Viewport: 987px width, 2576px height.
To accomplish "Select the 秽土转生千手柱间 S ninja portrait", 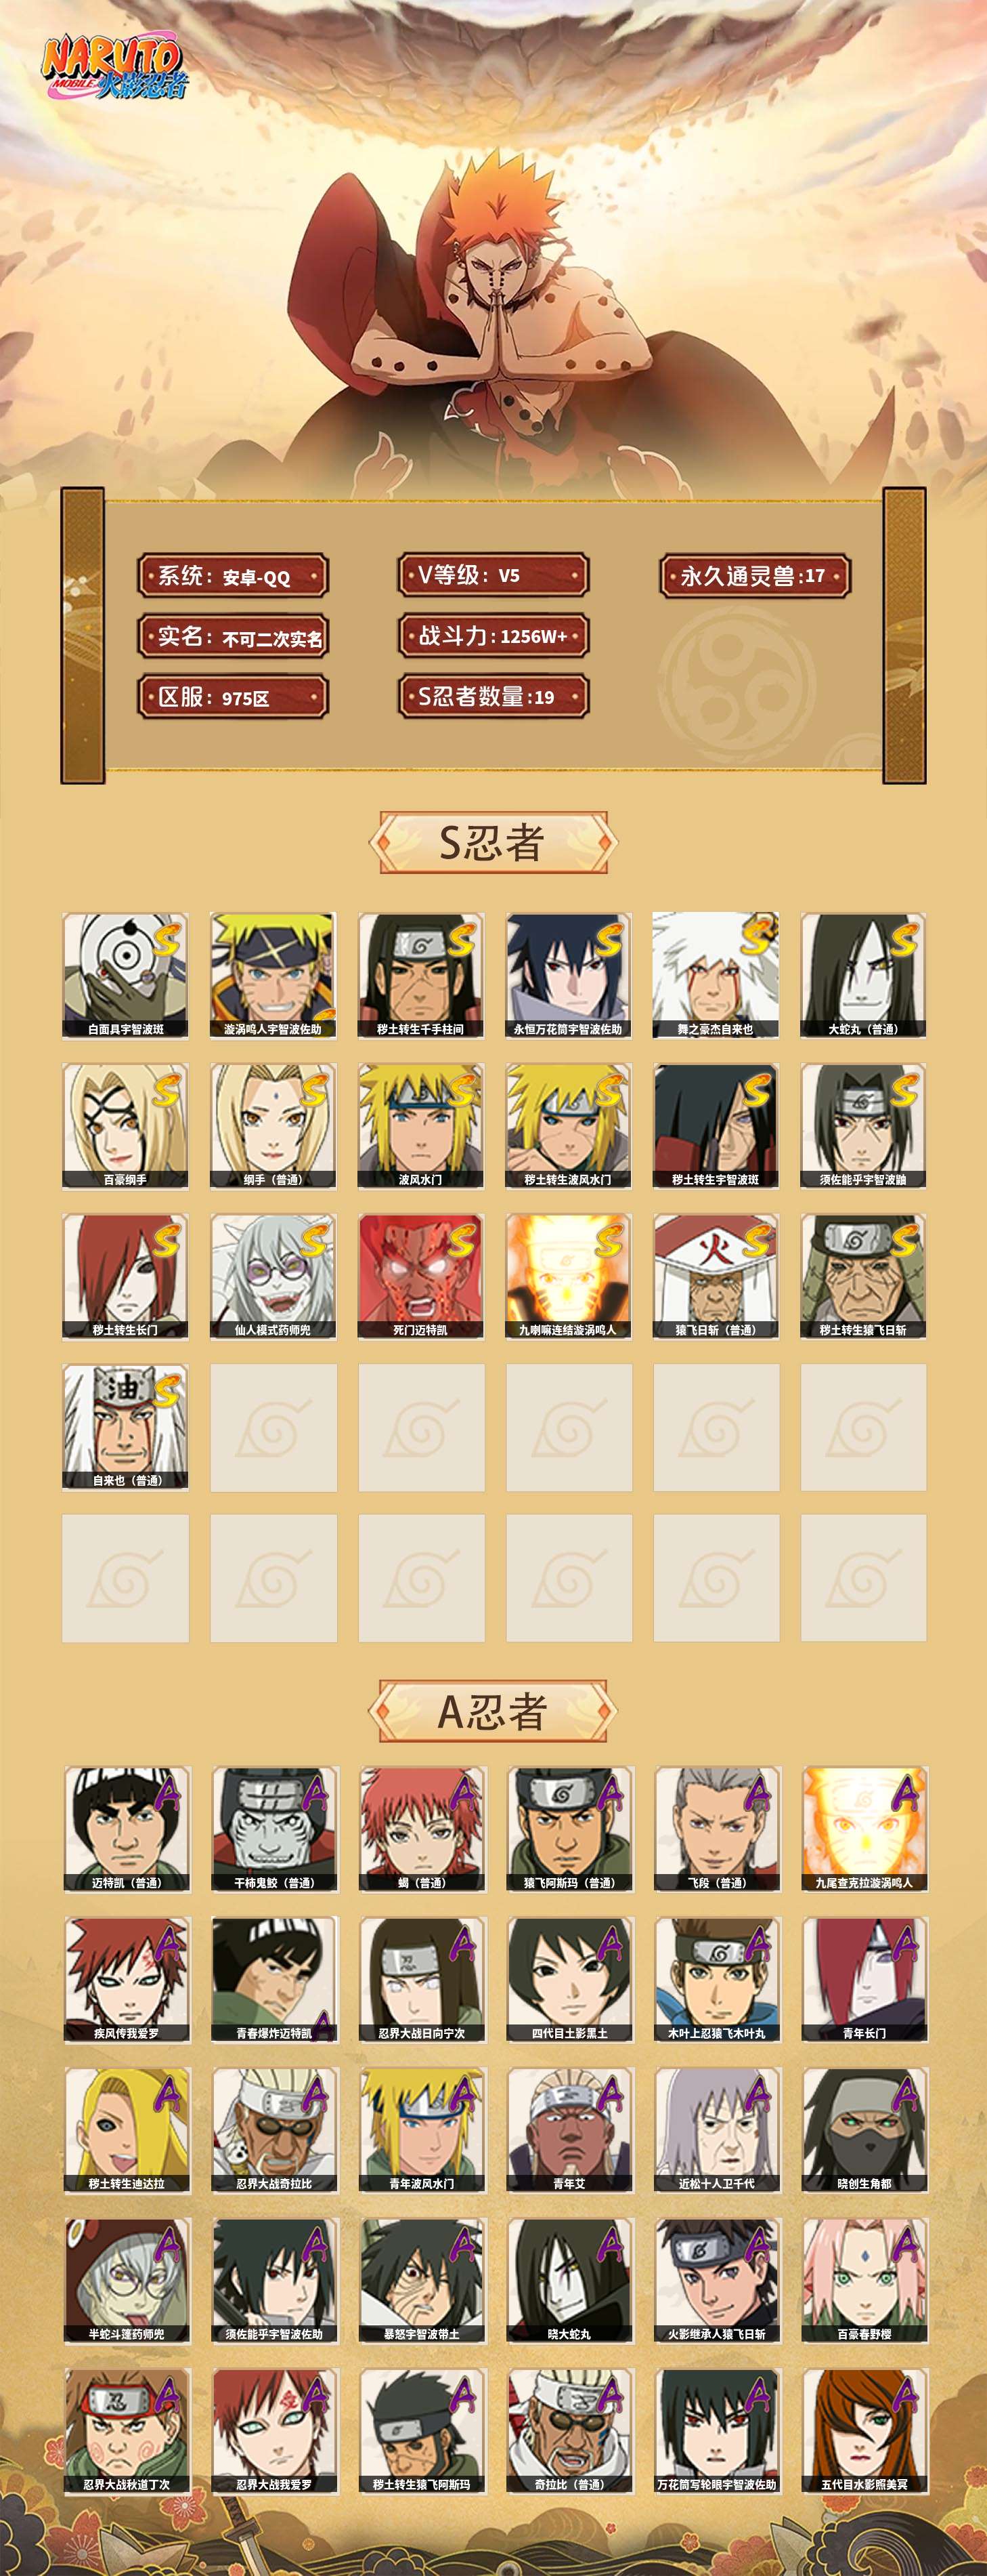I will [420, 975].
